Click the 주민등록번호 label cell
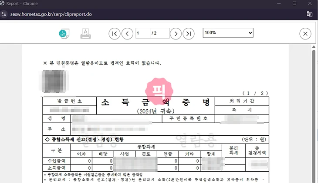Screen dimensions: 318x183 pos(189,118)
